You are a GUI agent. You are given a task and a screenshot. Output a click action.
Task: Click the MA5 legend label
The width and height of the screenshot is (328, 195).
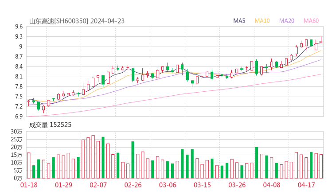click(x=239, y=21)
